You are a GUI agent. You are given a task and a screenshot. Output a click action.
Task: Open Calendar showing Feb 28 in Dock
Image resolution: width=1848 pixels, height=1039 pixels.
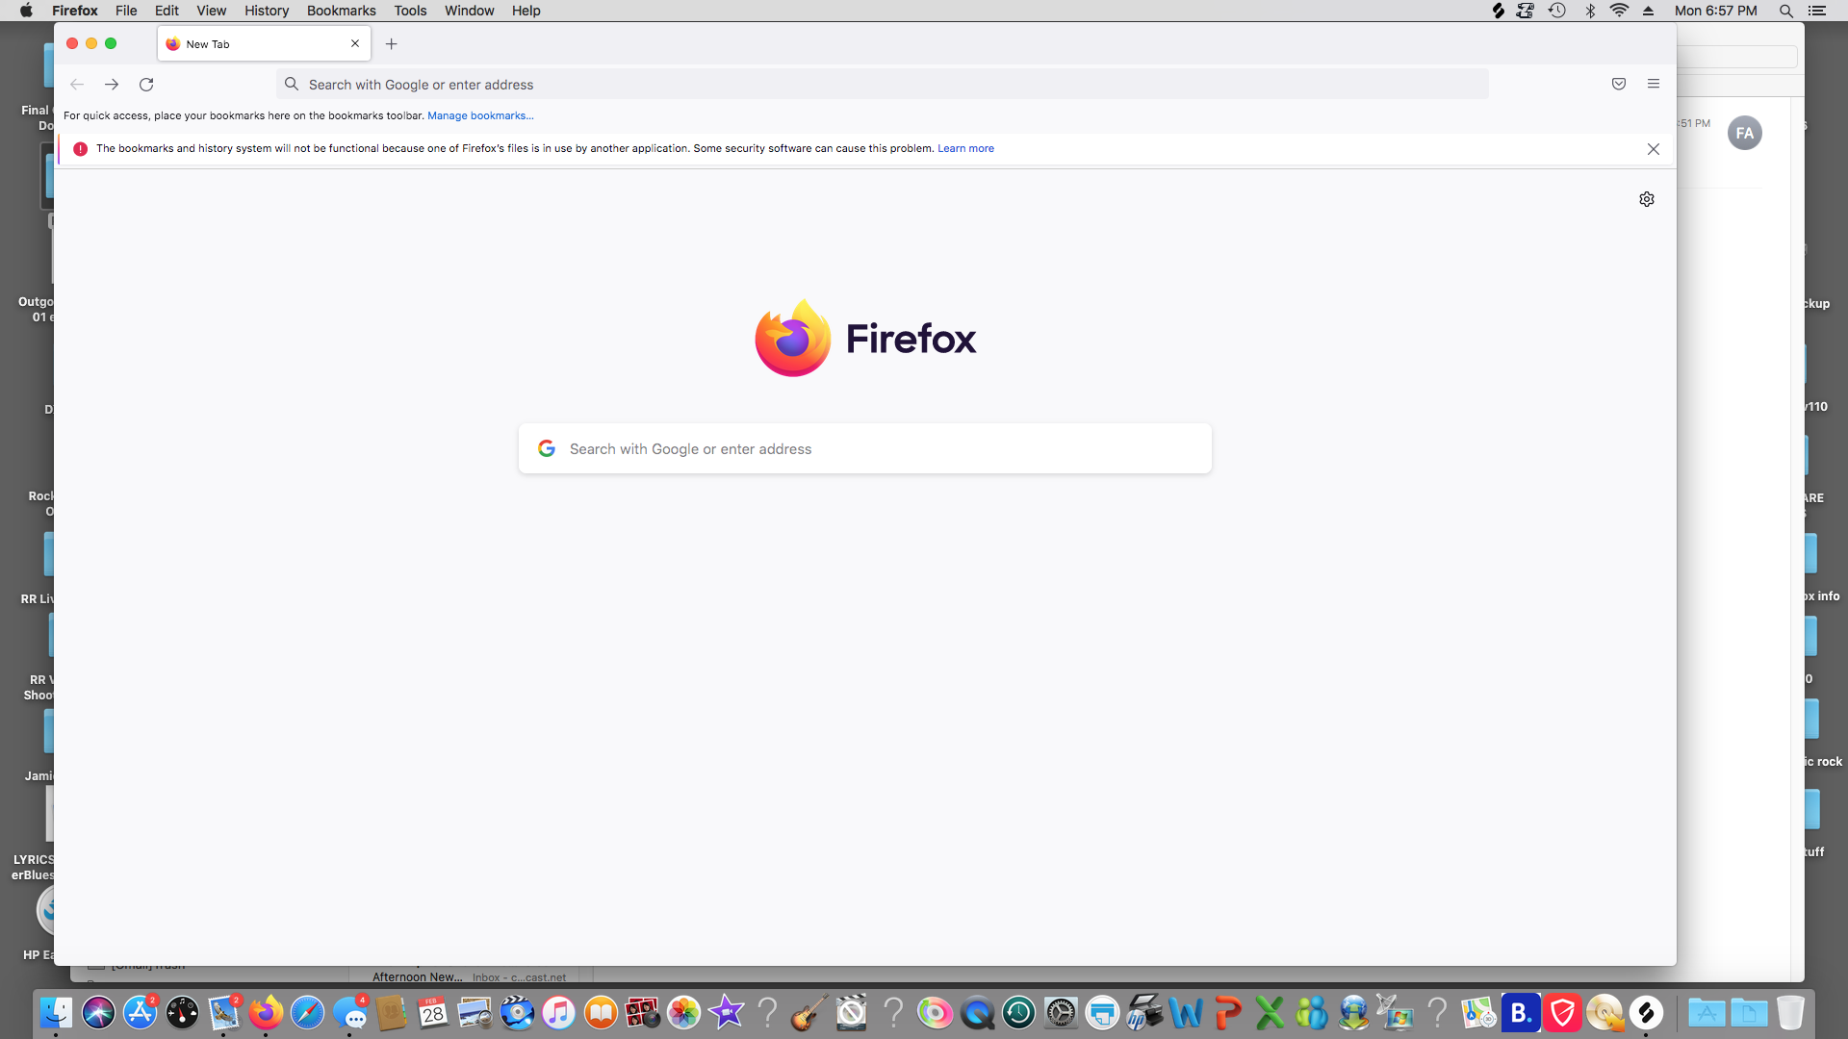point(433,1012)
